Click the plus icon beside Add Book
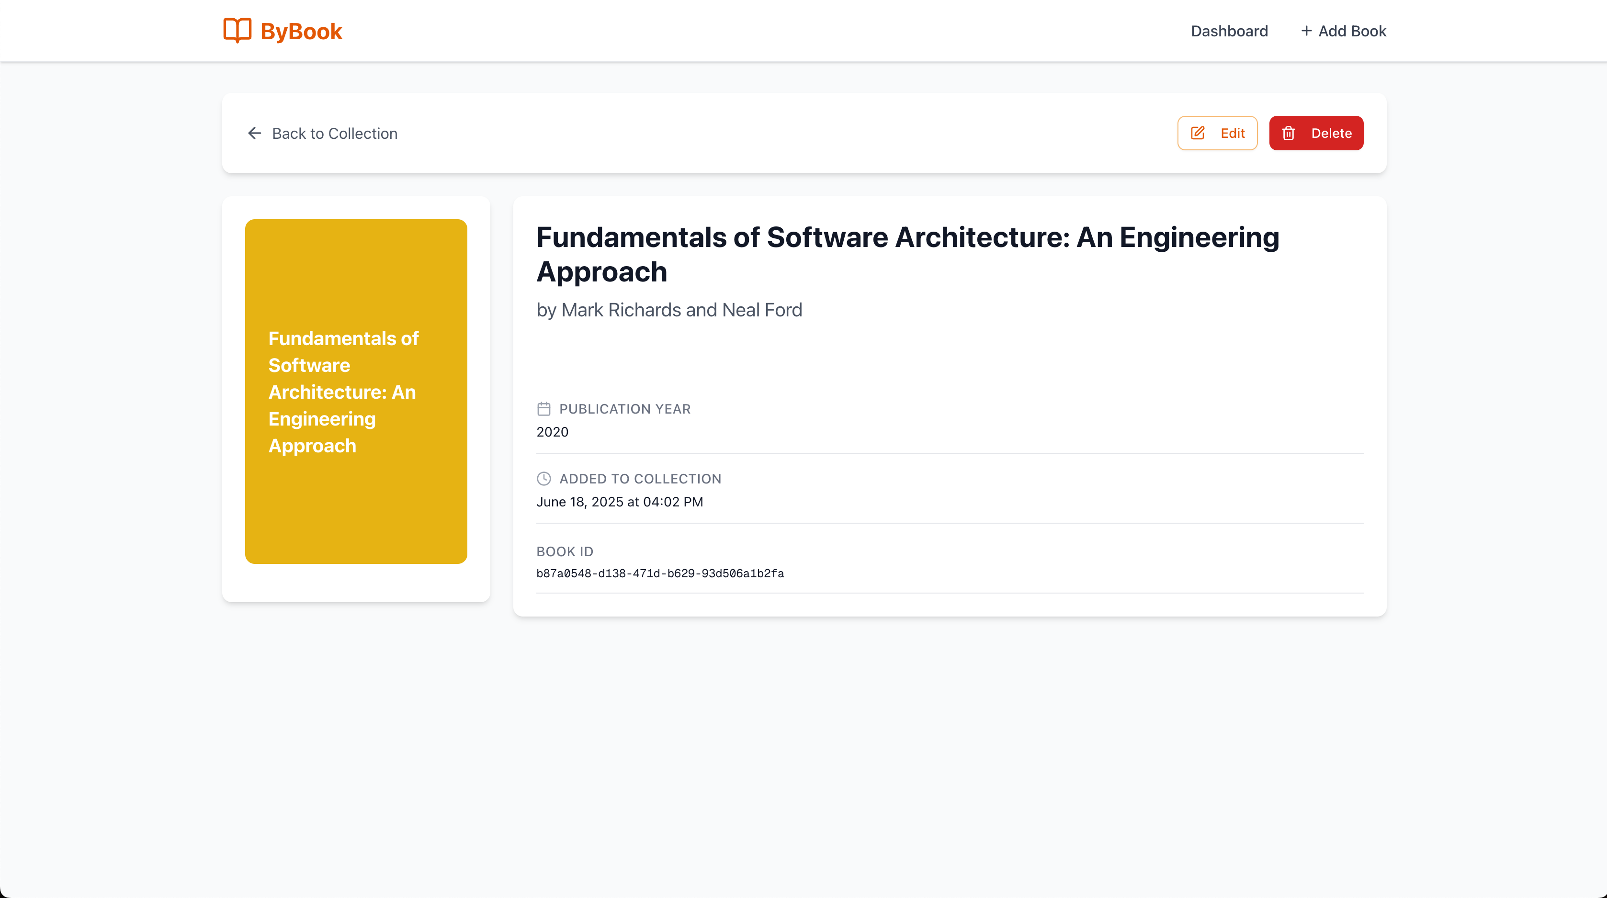This screenshot has height=898, width=1607. (x=1306, y=31)
